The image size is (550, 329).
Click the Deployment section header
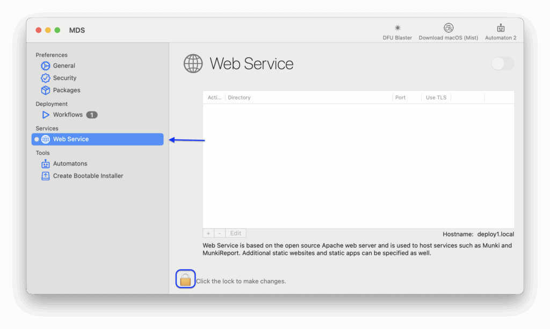pyautogui.click(x=52, y=104)
